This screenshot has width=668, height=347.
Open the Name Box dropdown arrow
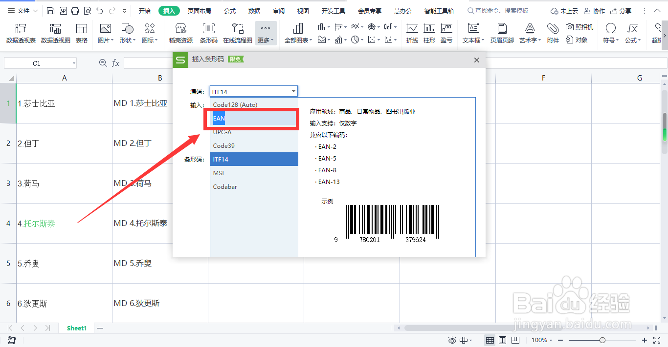[x=74, y=63]
